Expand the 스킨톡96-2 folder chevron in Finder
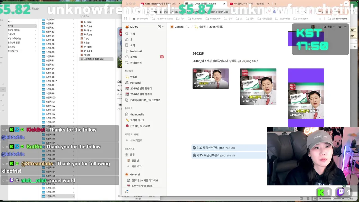This screenshot has width=359, height=202. coord(74,81)
